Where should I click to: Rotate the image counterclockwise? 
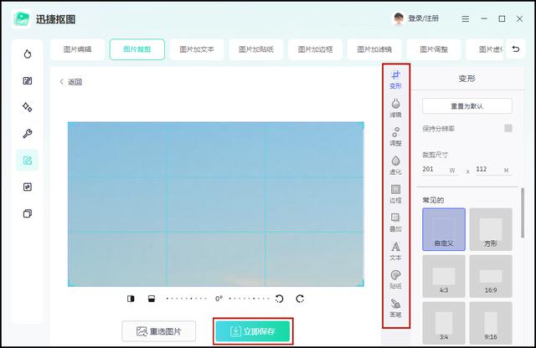pos(279,299)
